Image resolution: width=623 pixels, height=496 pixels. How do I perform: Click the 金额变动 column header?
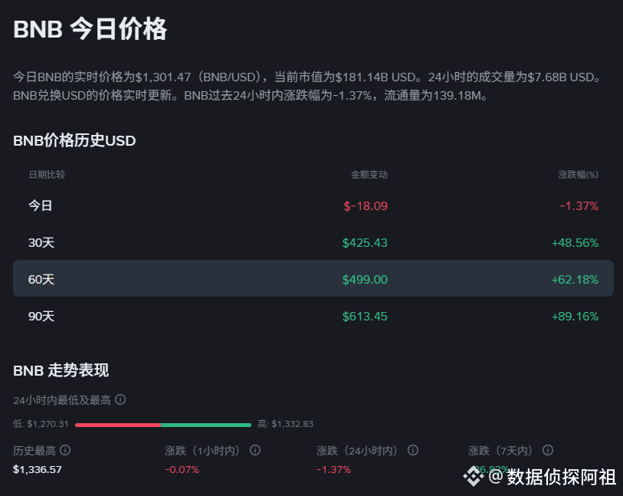(x=369, y=175)
